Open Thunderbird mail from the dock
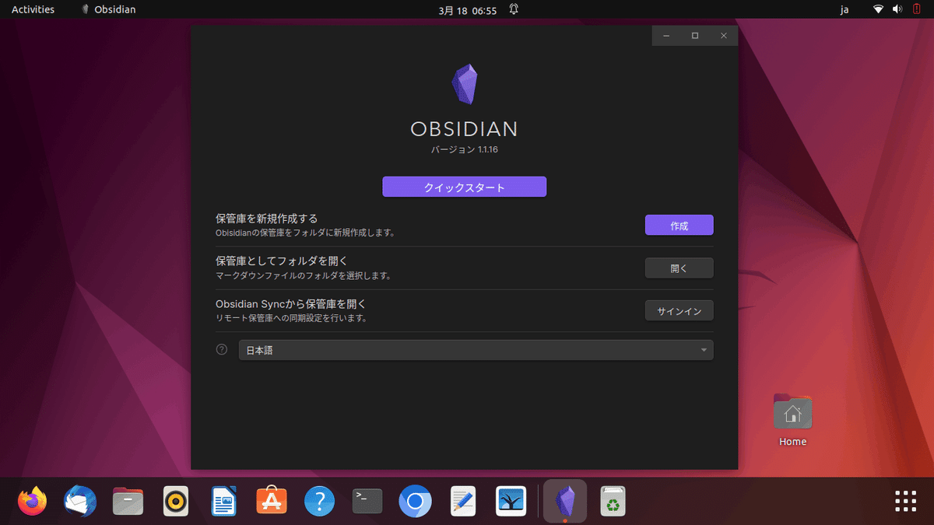The image size is (934, 525). click(79, 501)
